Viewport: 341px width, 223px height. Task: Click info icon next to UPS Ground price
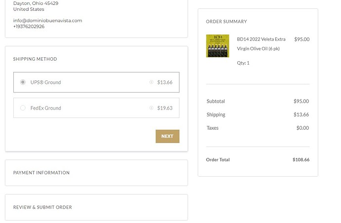coord(151,82)
